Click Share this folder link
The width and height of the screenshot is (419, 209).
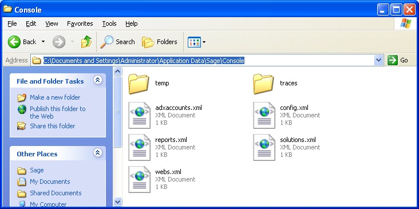(x=53, y=126)
